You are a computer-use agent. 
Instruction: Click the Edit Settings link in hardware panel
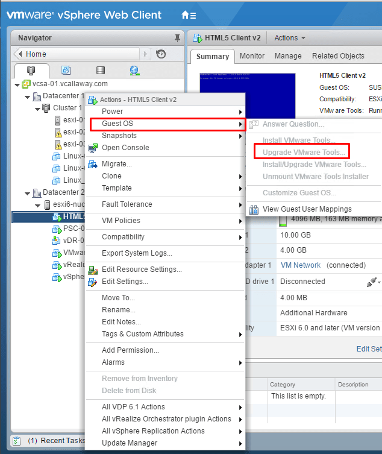tap(369, 349)
